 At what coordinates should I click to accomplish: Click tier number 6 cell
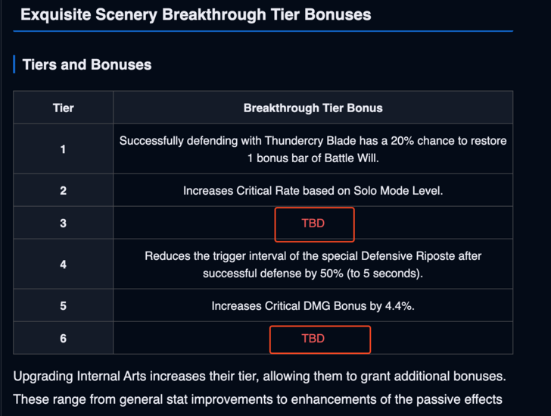click(64, 339)
